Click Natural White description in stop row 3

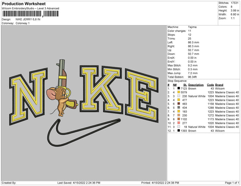point(197,96)
